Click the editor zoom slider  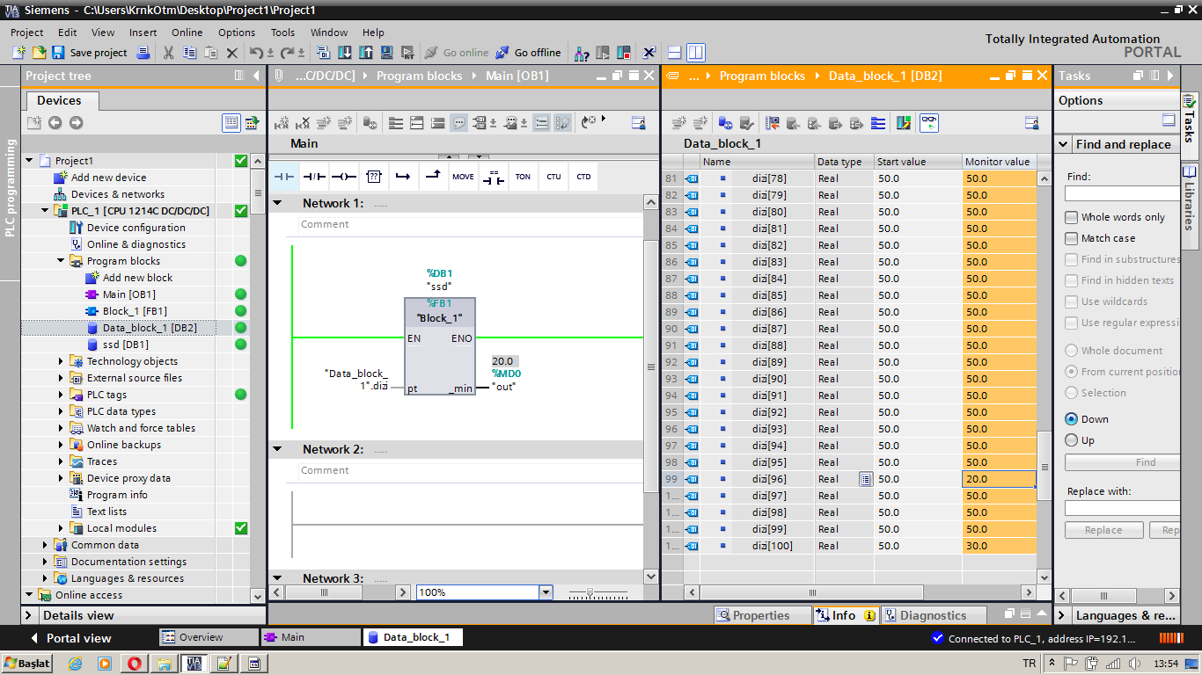591,593
